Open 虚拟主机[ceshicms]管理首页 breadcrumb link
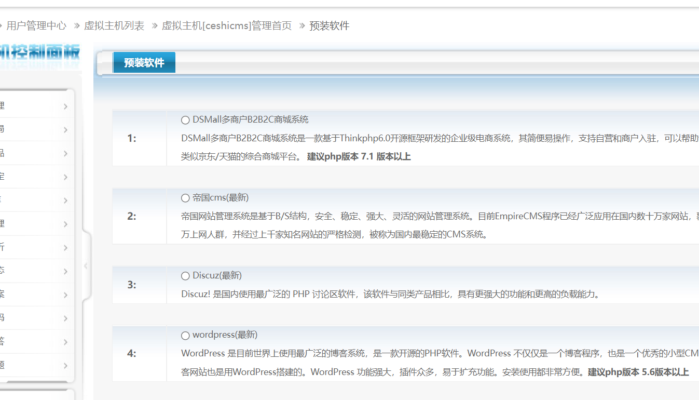The height and width of the screenshot is (400, 699). point(227,25)
